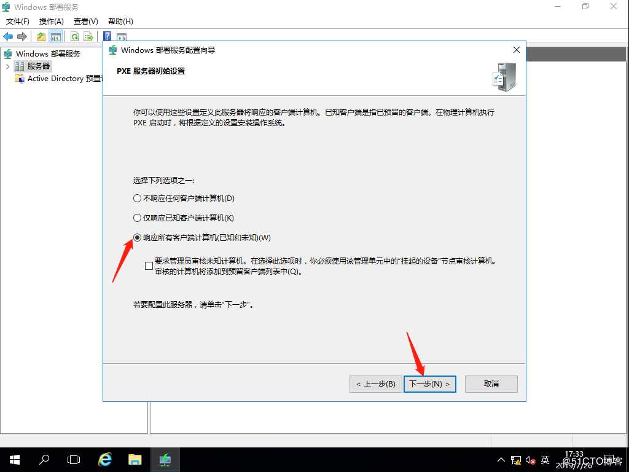This screenshot has height=472, width=629.
Task: Click the 选择下列选项之一 label
Action: [163, 181]
